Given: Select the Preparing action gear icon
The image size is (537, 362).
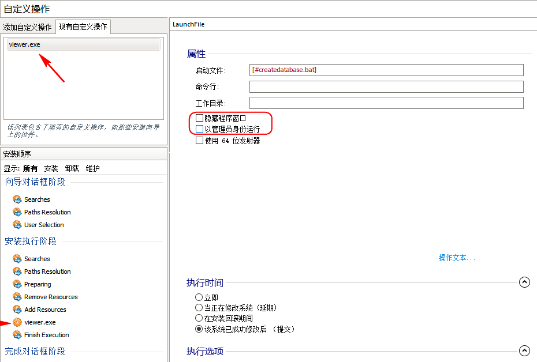Looking at the screenshot, I should pyautogui.click(x=17, y=284).
